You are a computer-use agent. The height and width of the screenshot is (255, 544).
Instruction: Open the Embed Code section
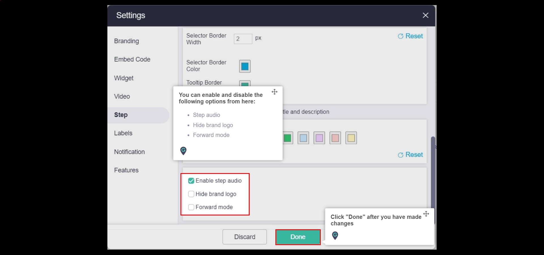pos(132,59)
